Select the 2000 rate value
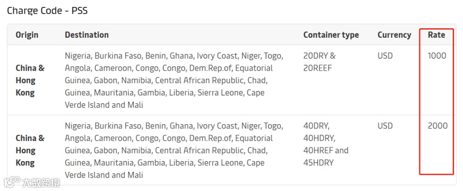This screenshot has height=191, width=463. (437, 126)
